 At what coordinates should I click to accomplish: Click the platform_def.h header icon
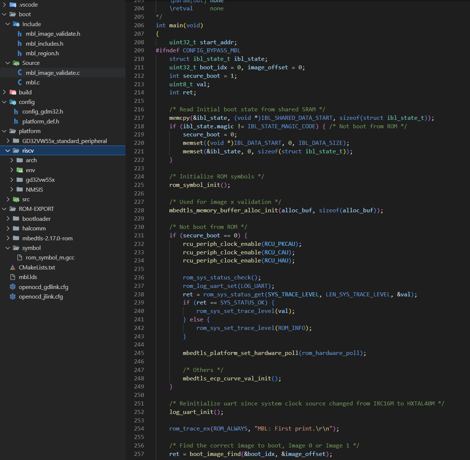click(16, 122)
